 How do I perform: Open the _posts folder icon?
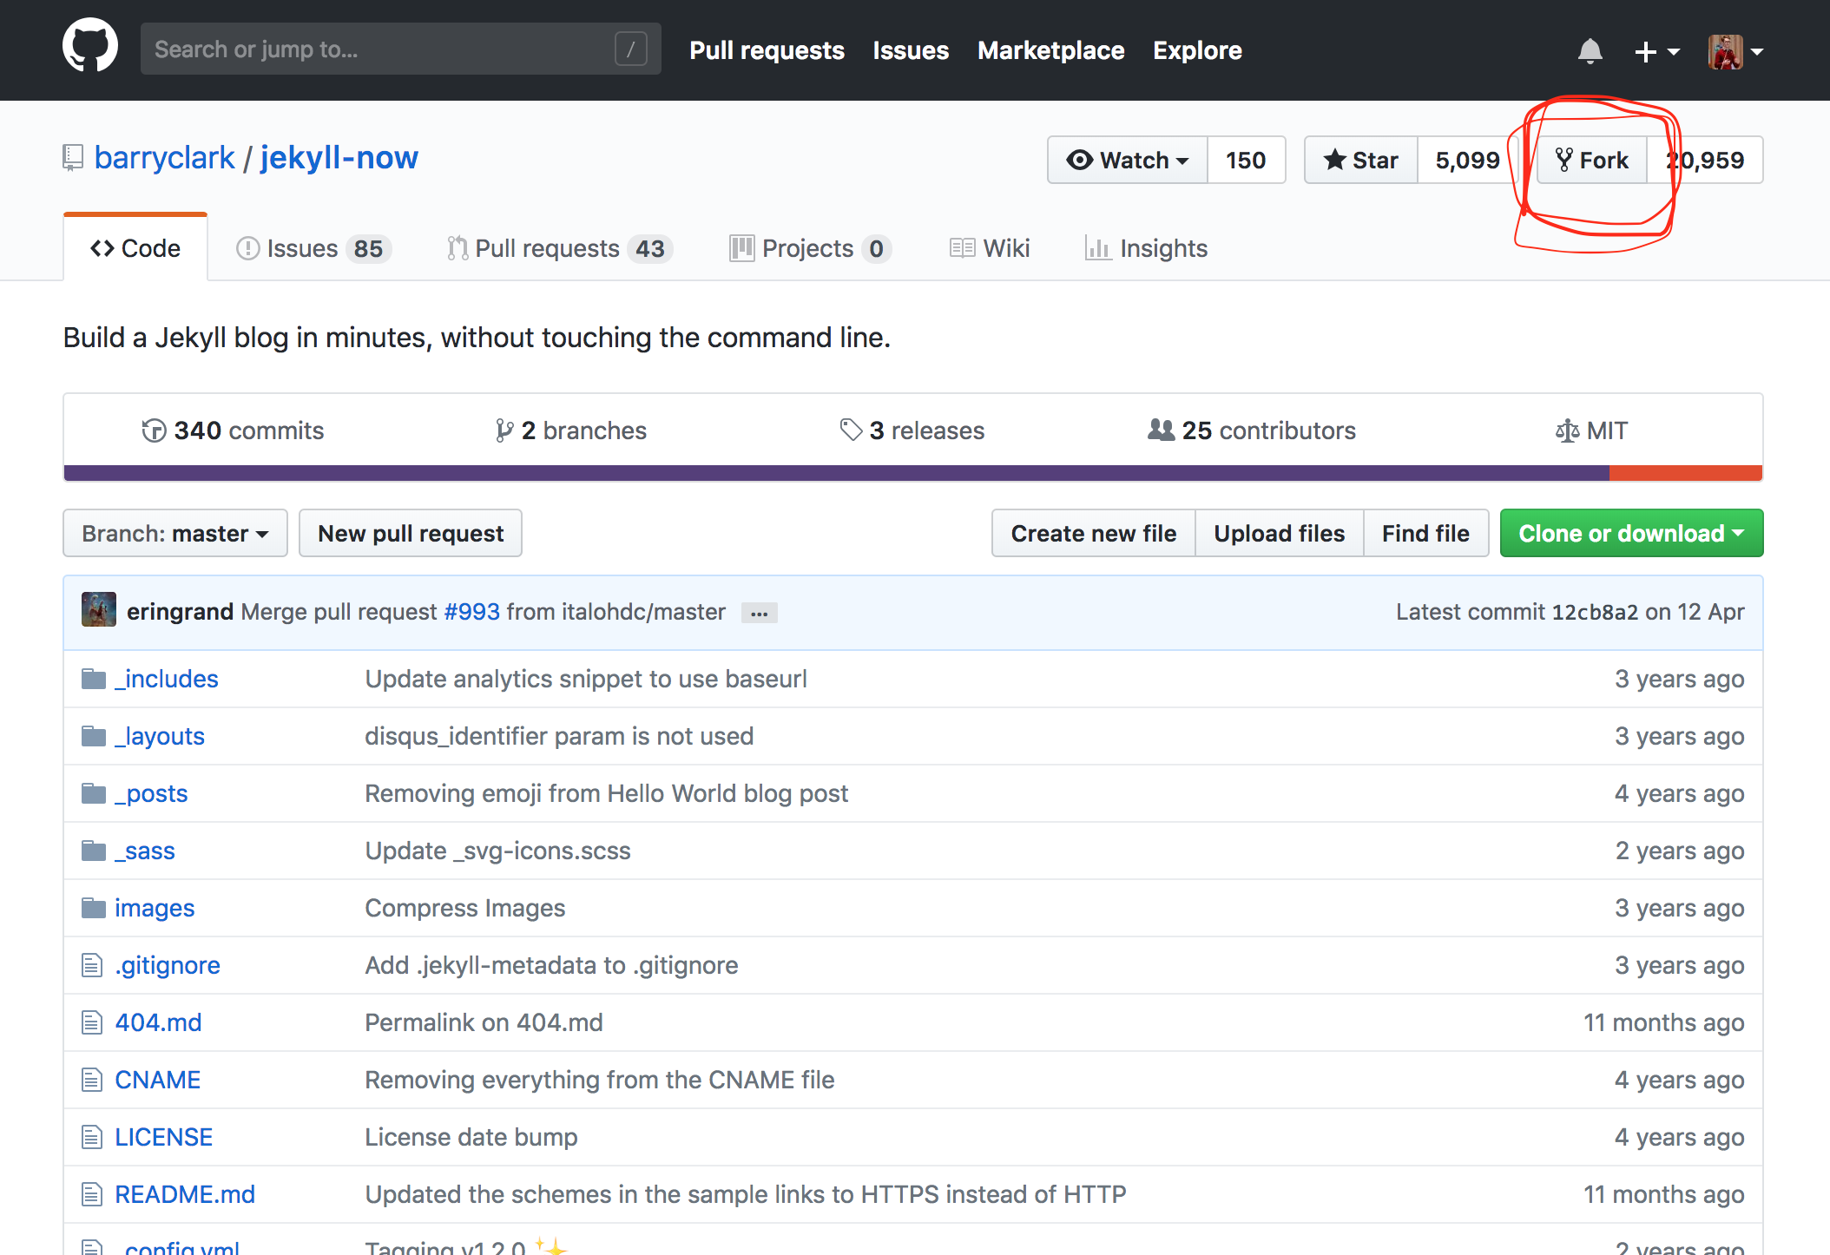tap(94, 793)
